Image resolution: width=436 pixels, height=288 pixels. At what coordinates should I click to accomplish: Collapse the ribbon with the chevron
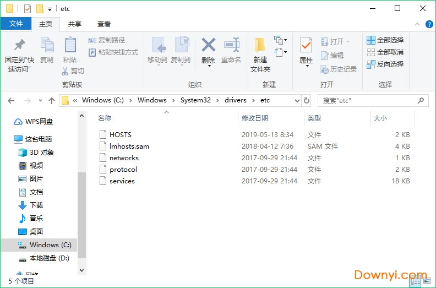tap(417, 24)
